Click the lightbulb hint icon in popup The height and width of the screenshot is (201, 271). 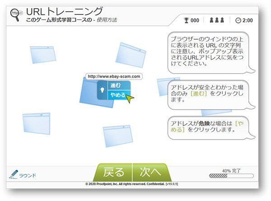(x=103, y=90)
